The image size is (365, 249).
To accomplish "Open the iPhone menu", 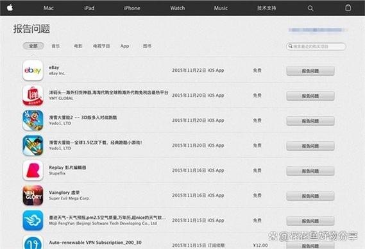I will 132,8.
